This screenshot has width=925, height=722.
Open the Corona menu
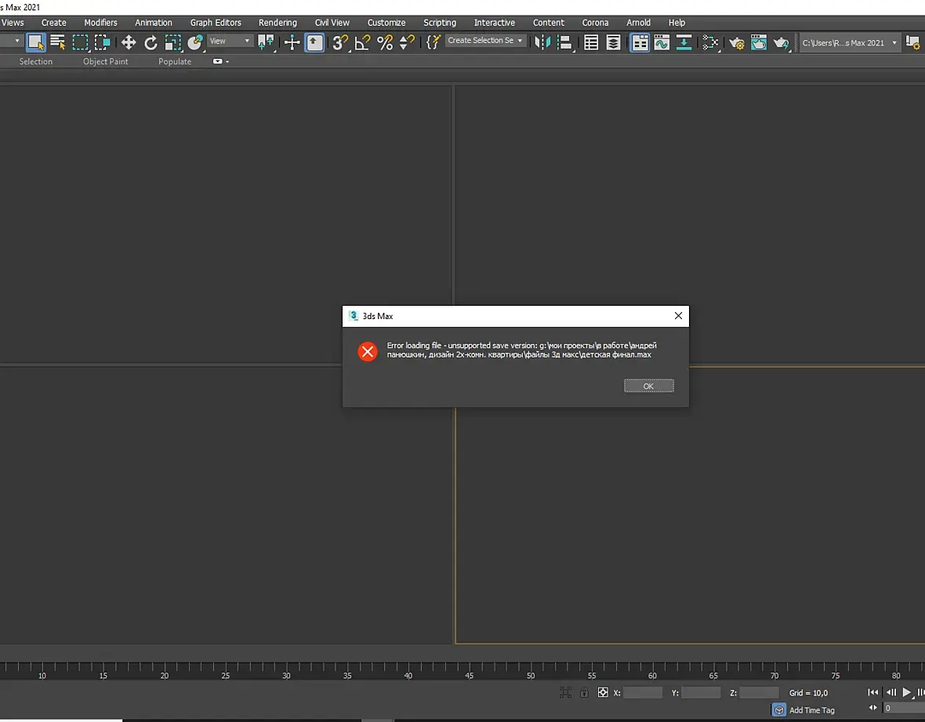[x=595, y=23]
